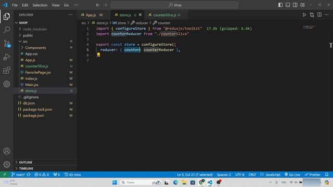
Task: Open the Search view in activity bar
Action: point(7,30)
